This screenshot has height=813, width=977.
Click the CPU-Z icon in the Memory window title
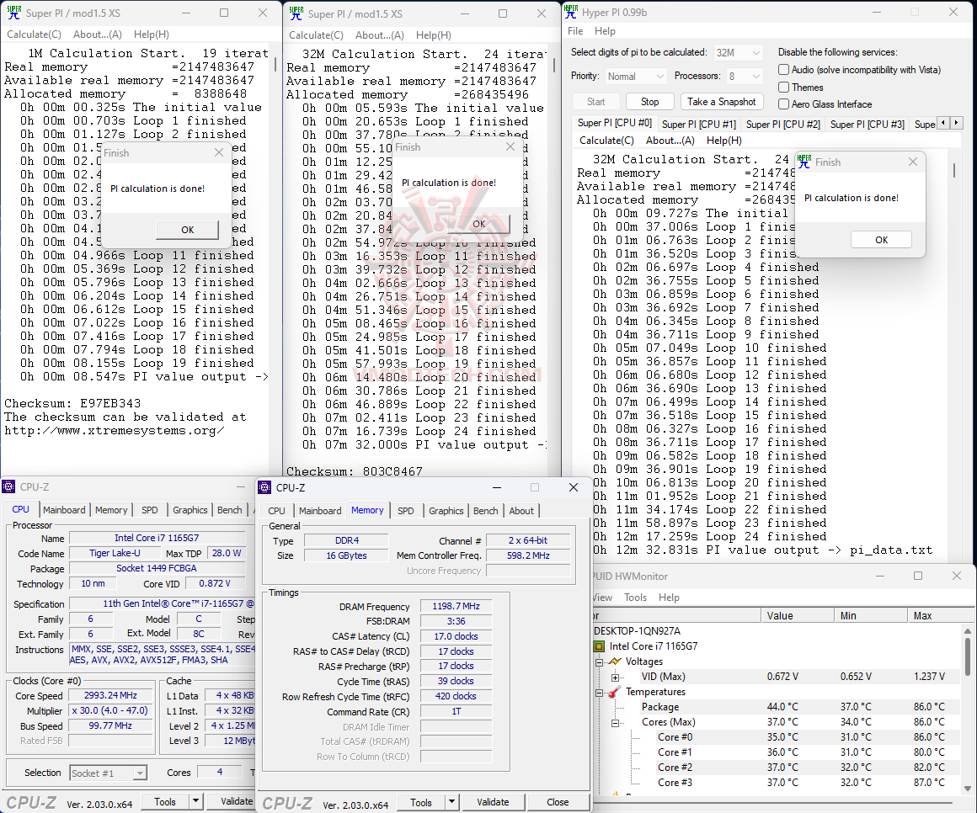click(x=264, y=487)
